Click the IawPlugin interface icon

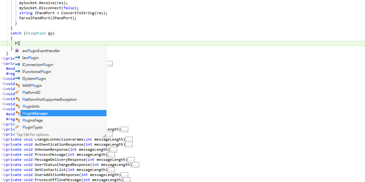point(17,58)
